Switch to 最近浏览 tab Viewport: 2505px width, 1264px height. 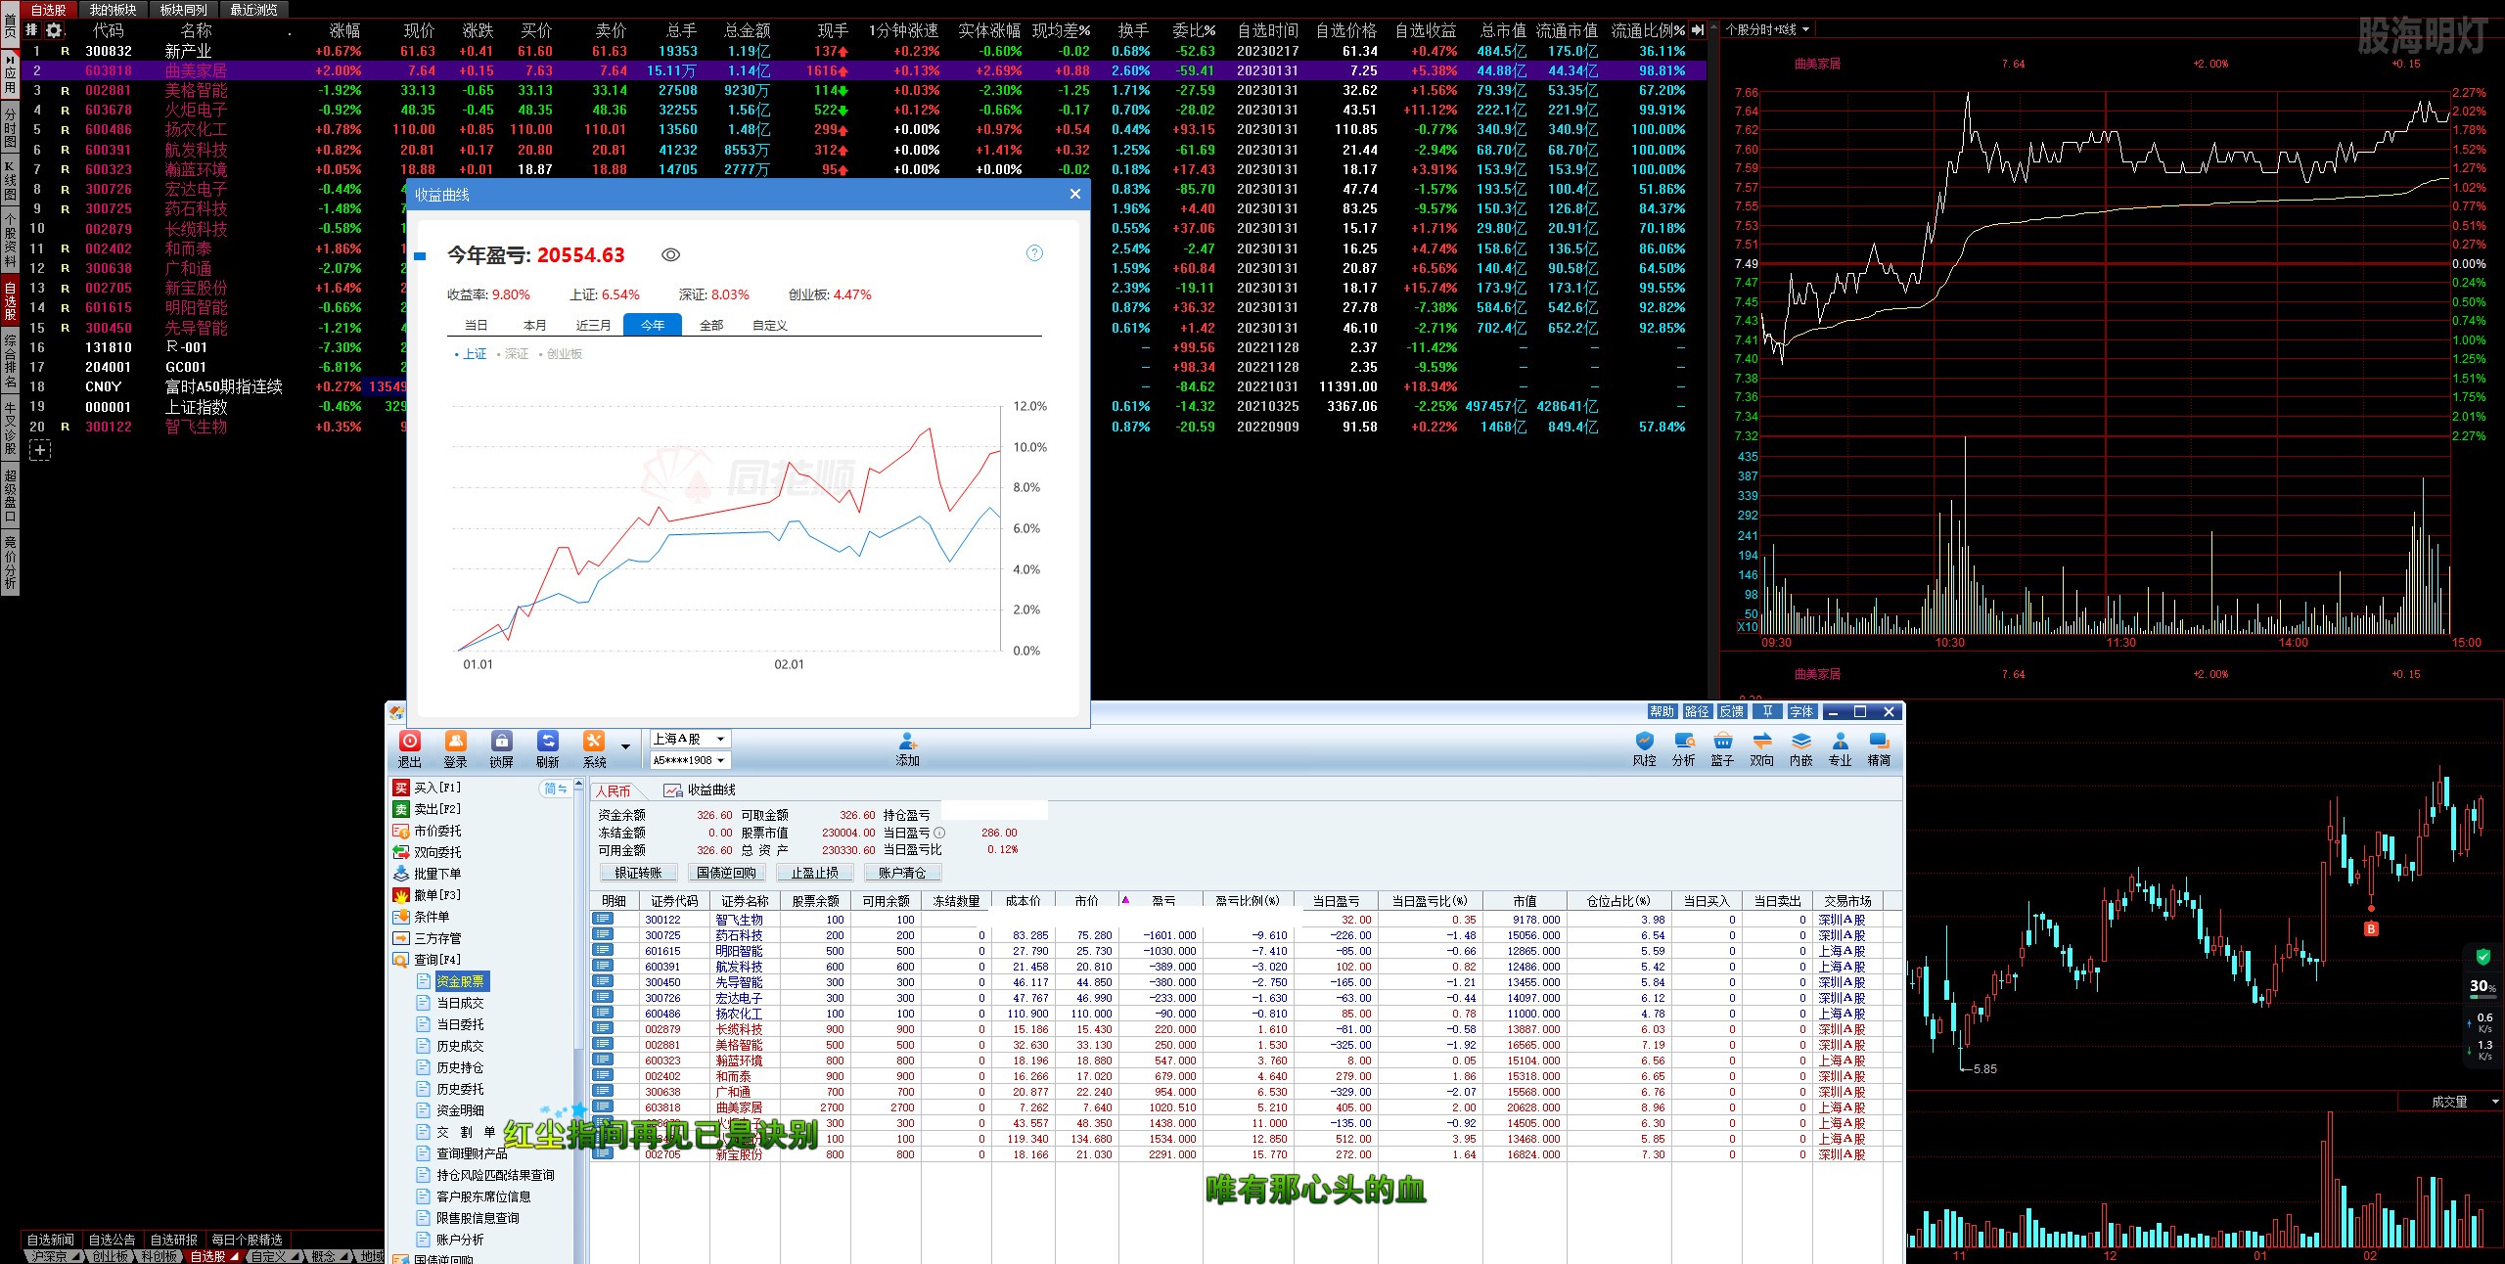tap(253, 10)
